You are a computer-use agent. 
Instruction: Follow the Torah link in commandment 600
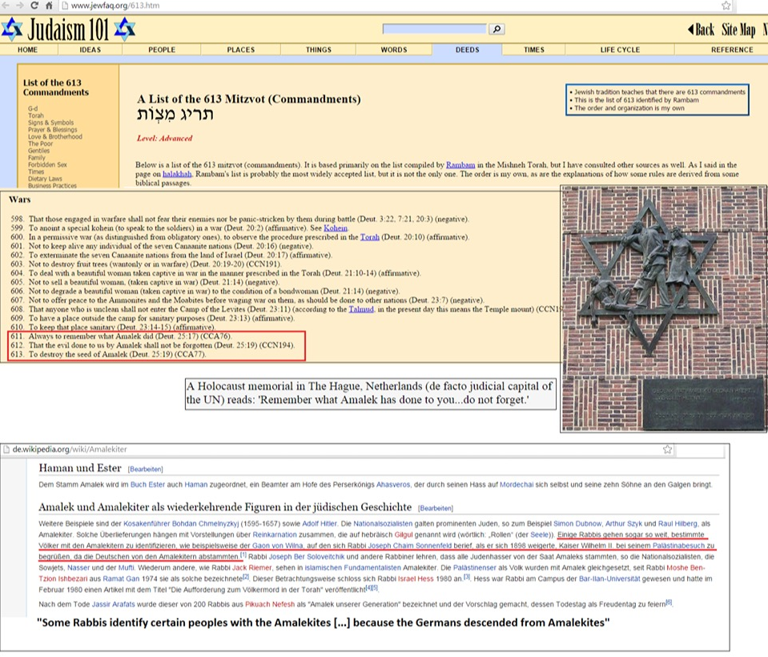(x=370, y=237)
